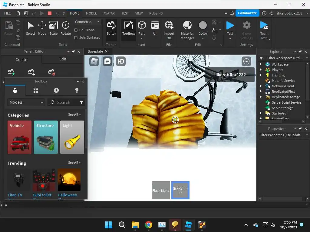The image size is (310, 232).
Task: Activate the Move tool
Action: point(42,28)
